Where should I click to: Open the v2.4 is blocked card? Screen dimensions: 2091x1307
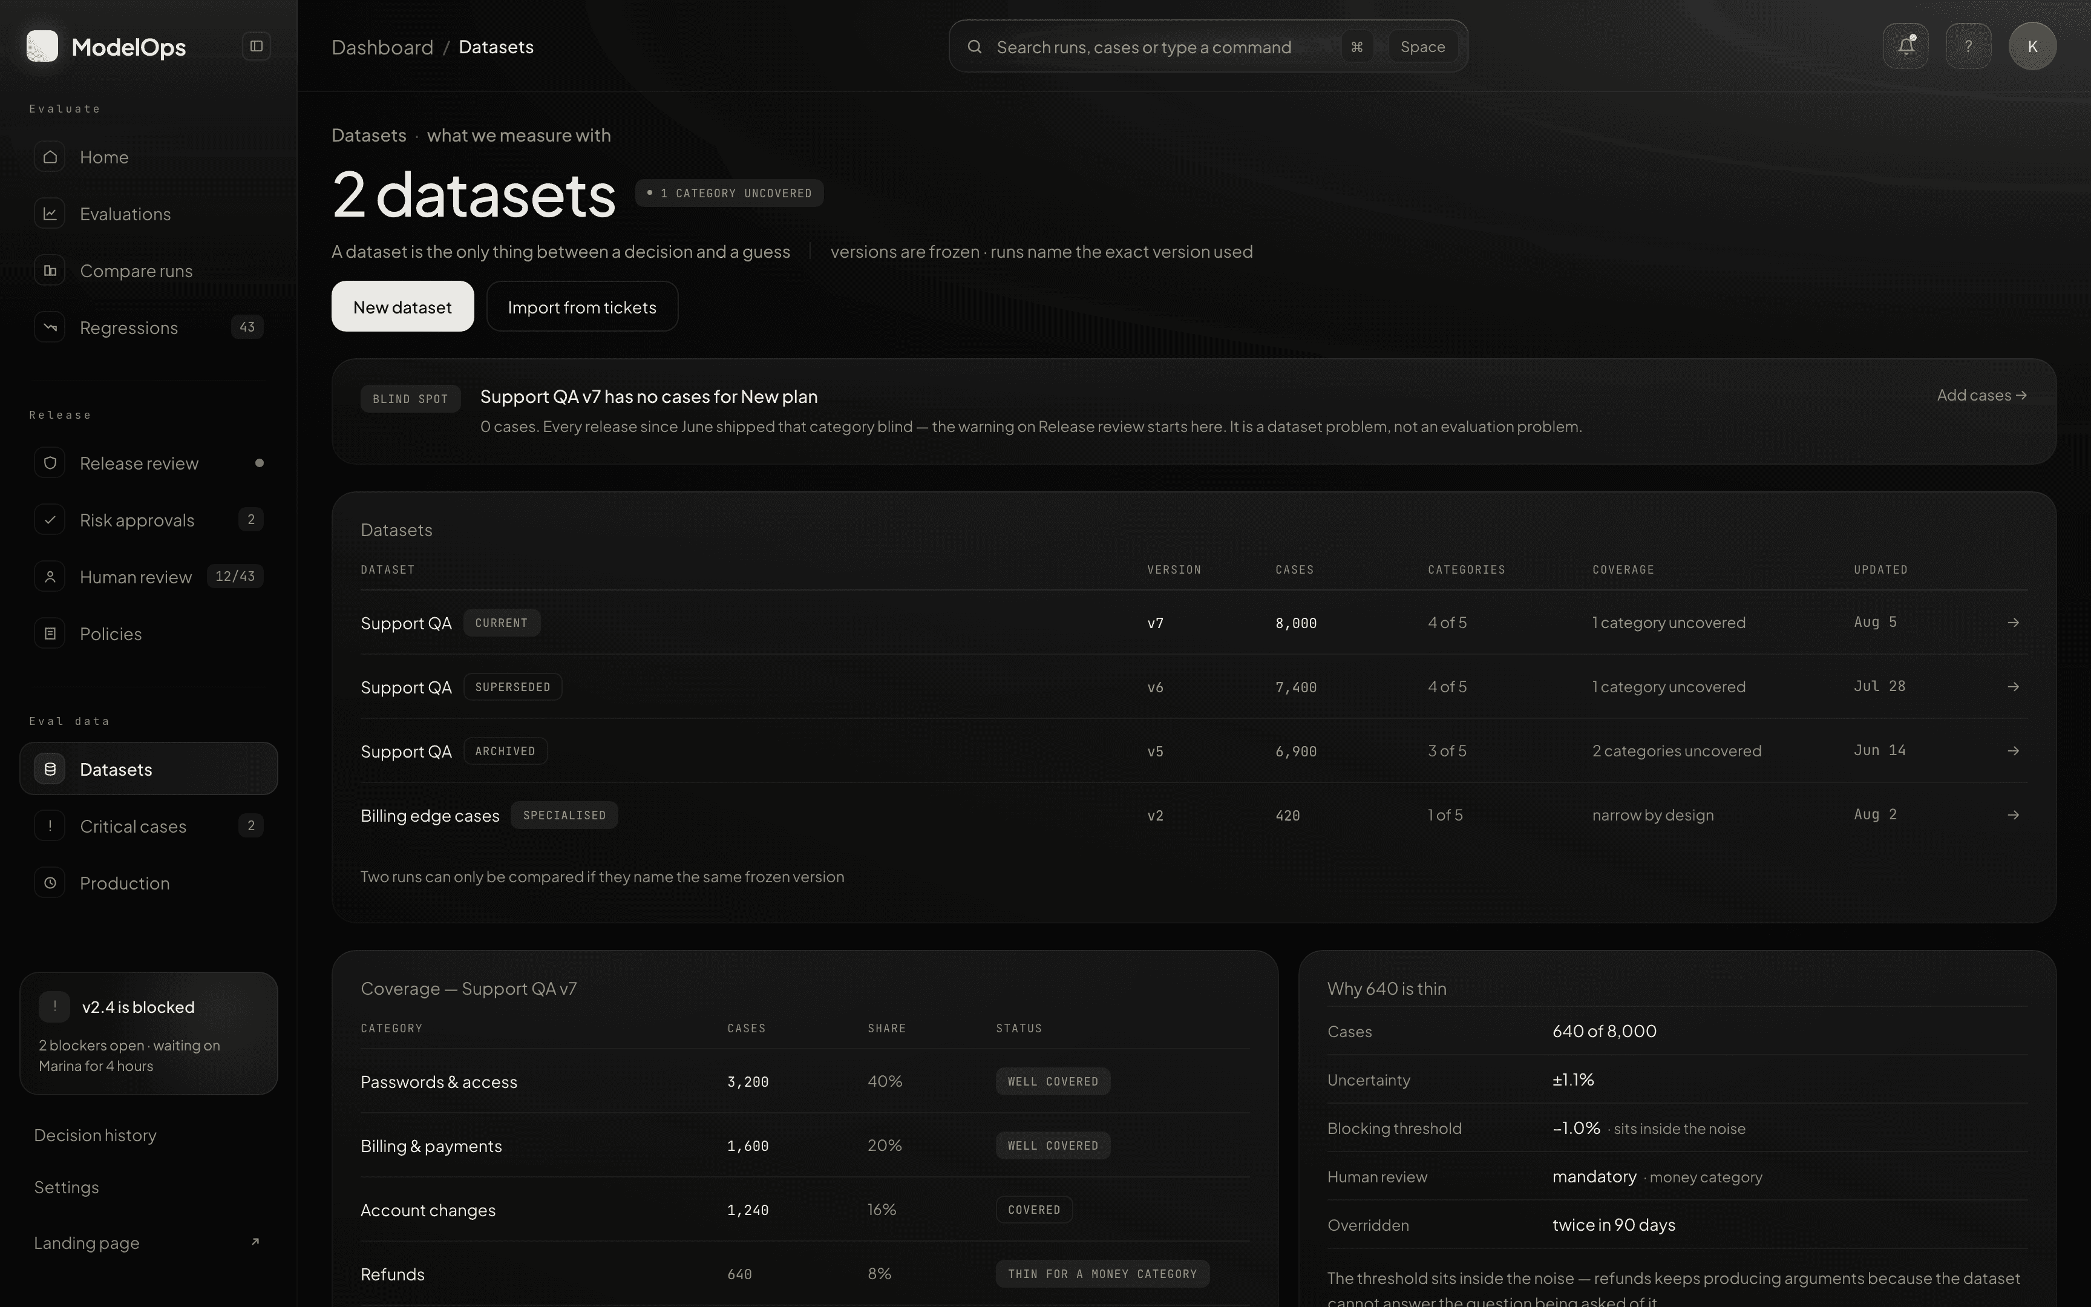(149, 1033)
